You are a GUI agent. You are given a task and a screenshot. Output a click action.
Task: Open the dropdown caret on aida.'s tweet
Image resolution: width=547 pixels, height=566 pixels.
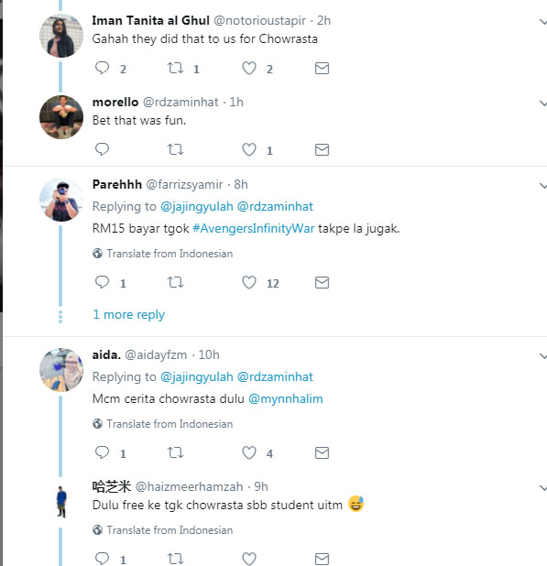click(542, 356)
